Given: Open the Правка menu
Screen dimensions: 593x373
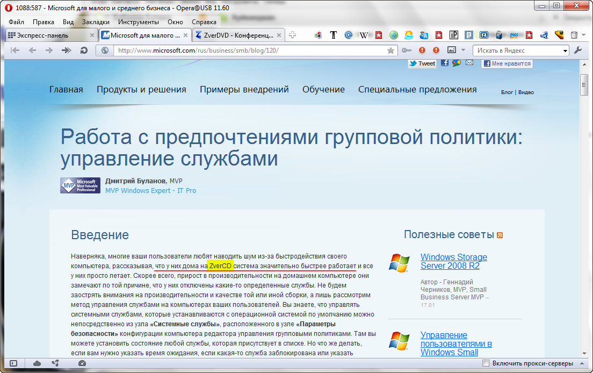Looking at the screenshot, I should click(44, 22).
